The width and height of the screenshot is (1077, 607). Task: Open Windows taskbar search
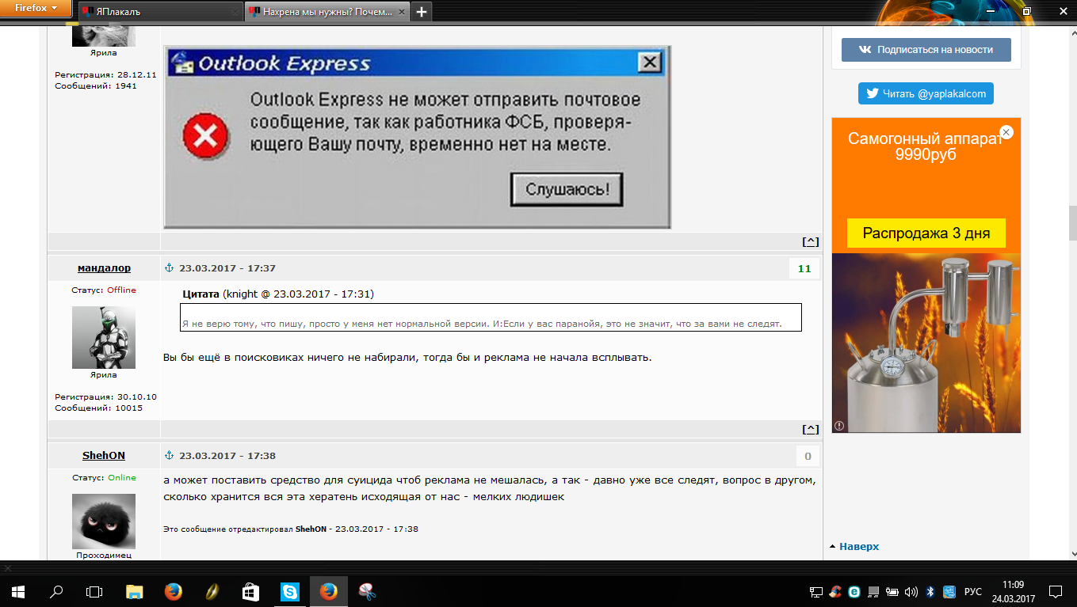point(57,591)
